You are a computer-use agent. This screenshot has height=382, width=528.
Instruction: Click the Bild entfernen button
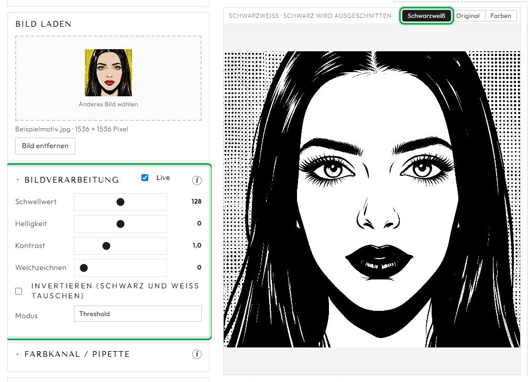click(45, 146)
